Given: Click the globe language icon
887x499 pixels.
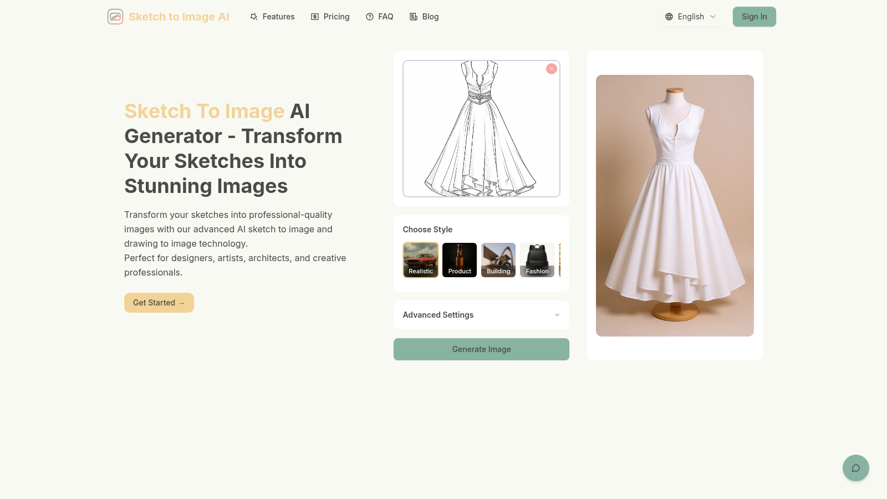Looking at the screenshot, I should point(669,17).
